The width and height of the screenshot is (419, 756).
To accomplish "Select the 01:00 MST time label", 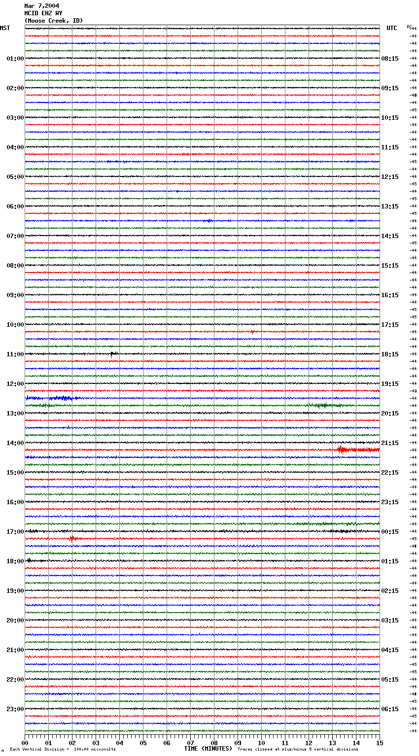I will (15, 59).
